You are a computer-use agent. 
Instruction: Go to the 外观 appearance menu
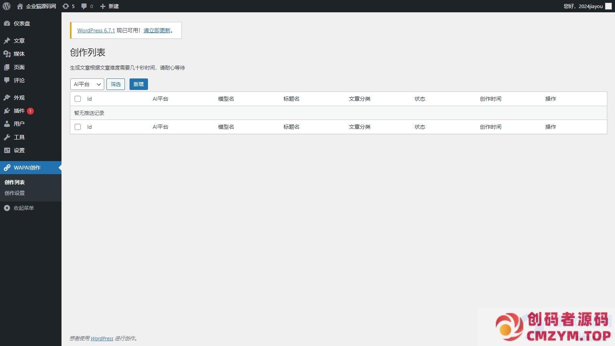19,98
